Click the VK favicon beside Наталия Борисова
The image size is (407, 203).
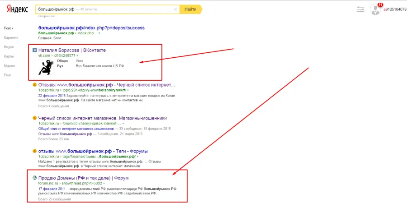pyautogui.click(x=34, y=50)
